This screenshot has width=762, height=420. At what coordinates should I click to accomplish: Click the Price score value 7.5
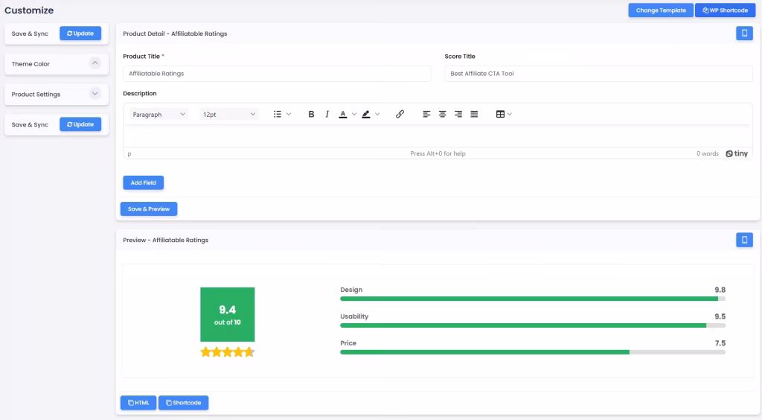(720, 343)
